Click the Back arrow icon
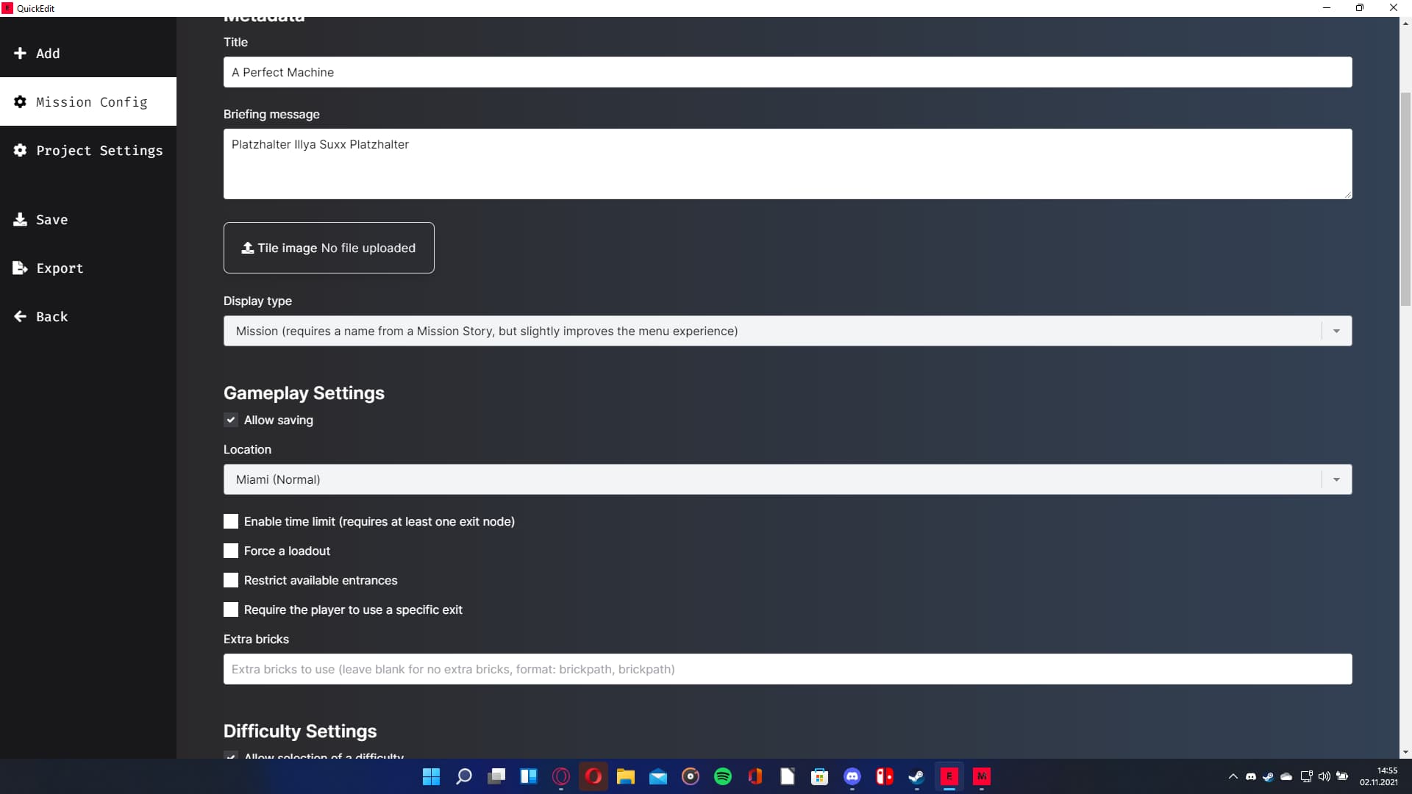Image resolution: width=1412 pixels, height=794 pixels. pos(20,316)
